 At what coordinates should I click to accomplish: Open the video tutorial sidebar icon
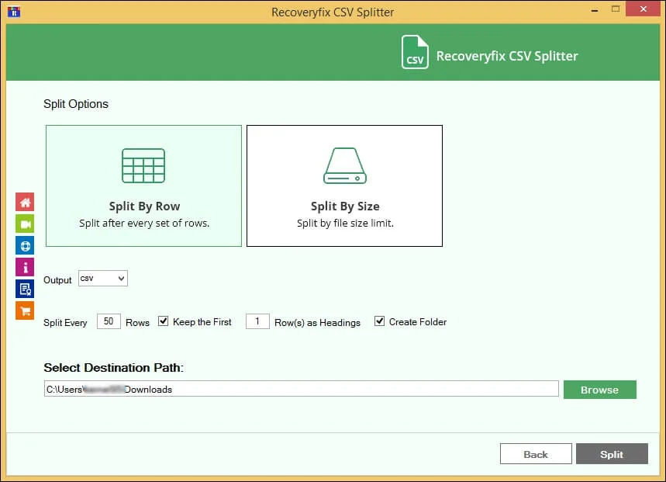pyautogui.click(x=24, y=224)
